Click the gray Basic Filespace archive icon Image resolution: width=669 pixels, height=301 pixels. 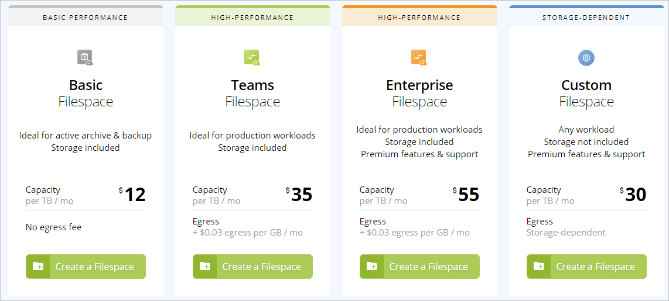point(85,57)
